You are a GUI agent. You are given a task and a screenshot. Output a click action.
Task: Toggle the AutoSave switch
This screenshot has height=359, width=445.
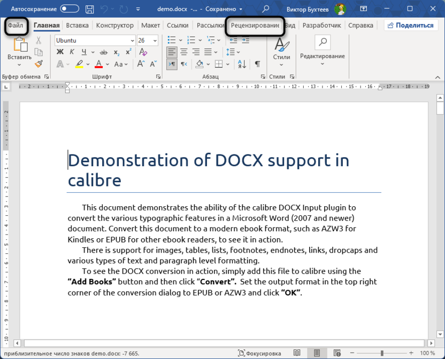tap(70, 9)
